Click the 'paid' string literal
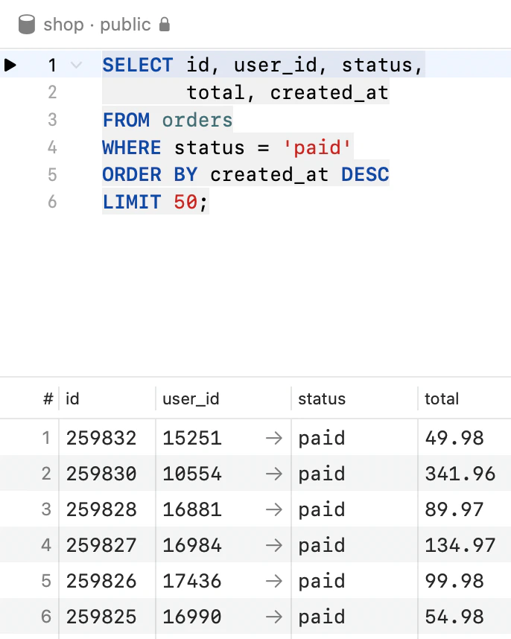511x639 pixels. click(x=317, y=147)
